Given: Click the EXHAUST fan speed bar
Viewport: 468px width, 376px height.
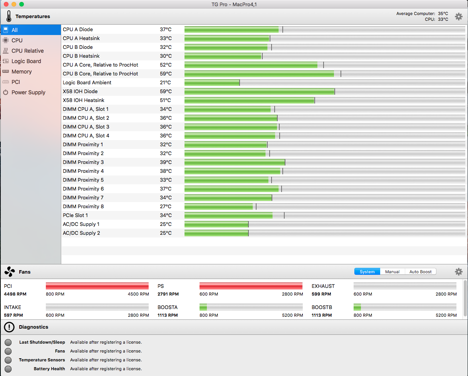Looking at the screenshot, I should [405, 286].
